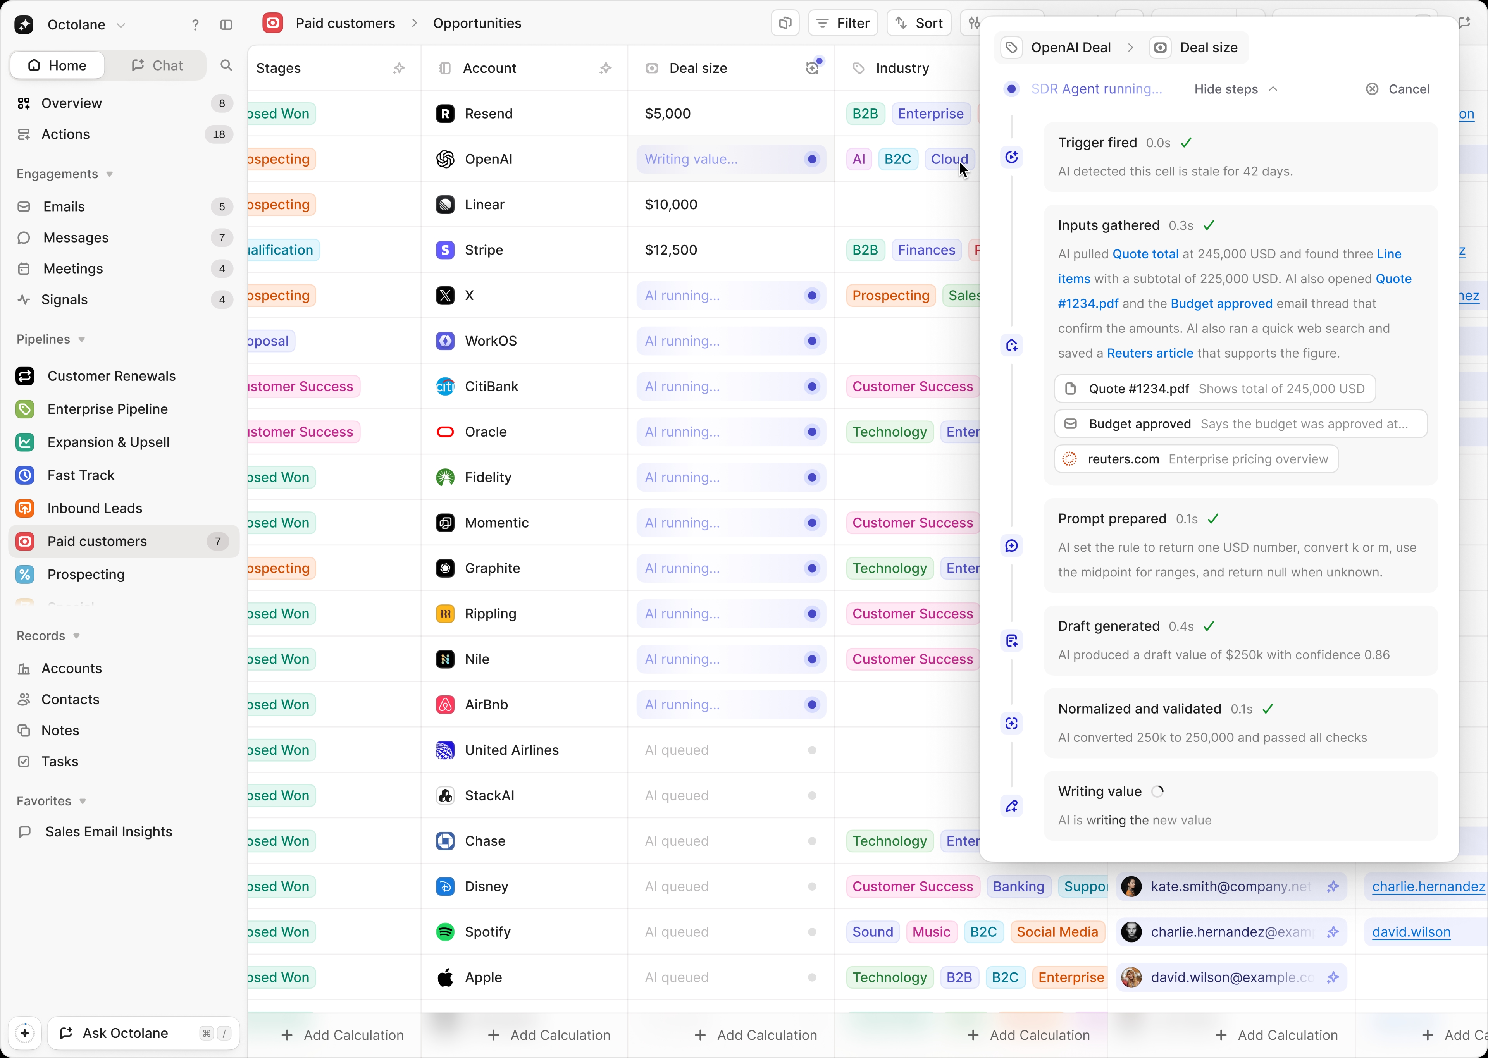Click the Apple account logo

point(445,978)
